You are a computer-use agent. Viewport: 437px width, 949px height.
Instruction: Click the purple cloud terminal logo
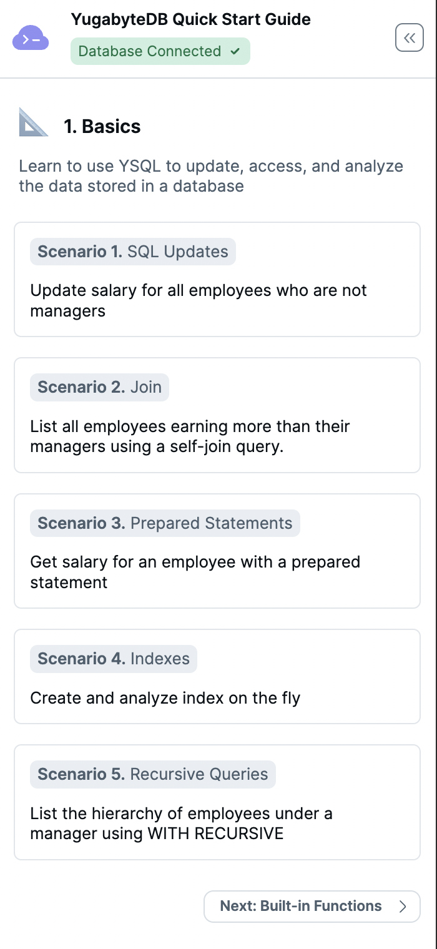pos(31,39)
